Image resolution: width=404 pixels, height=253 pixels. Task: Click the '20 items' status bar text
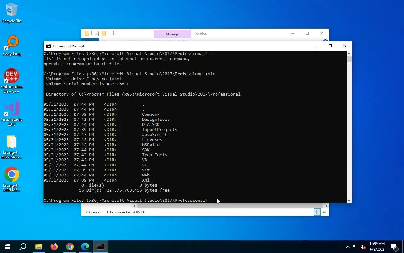click(x=93, y=212)
